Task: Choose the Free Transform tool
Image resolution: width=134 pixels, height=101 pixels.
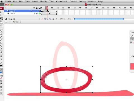Action: [x=1, y=18]
